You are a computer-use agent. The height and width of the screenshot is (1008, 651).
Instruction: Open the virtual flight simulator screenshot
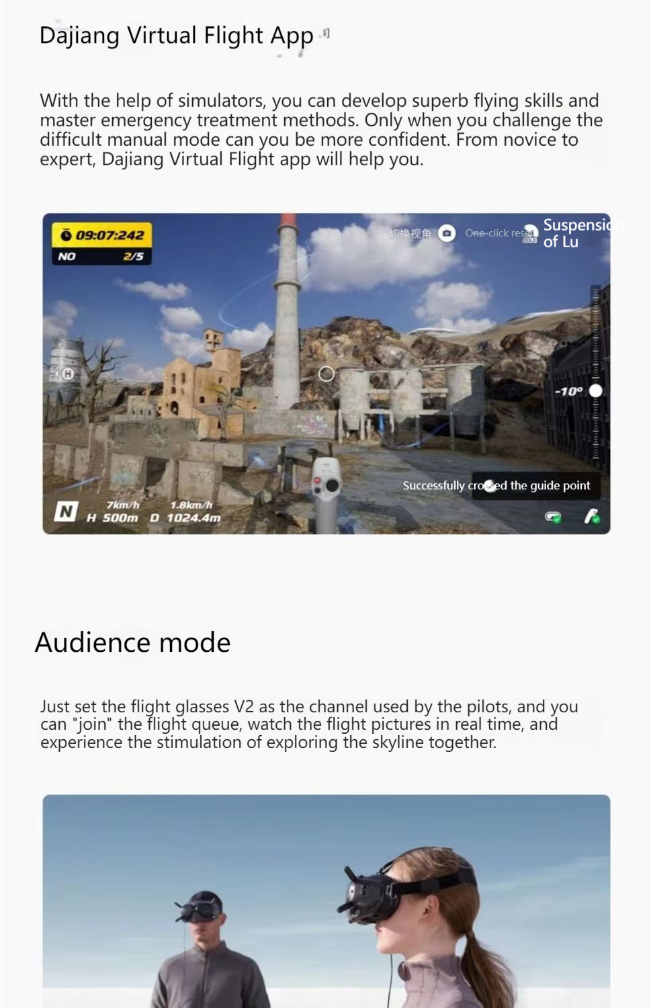tap(327, 374)
